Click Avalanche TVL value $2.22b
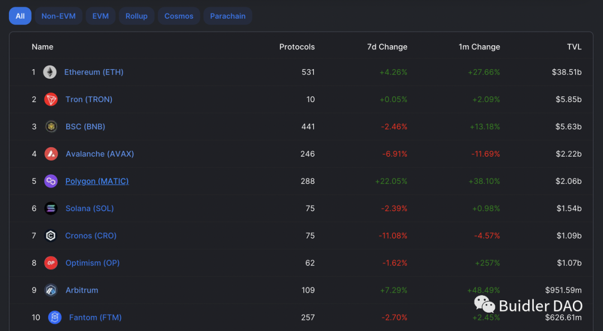 coord(568,153)
